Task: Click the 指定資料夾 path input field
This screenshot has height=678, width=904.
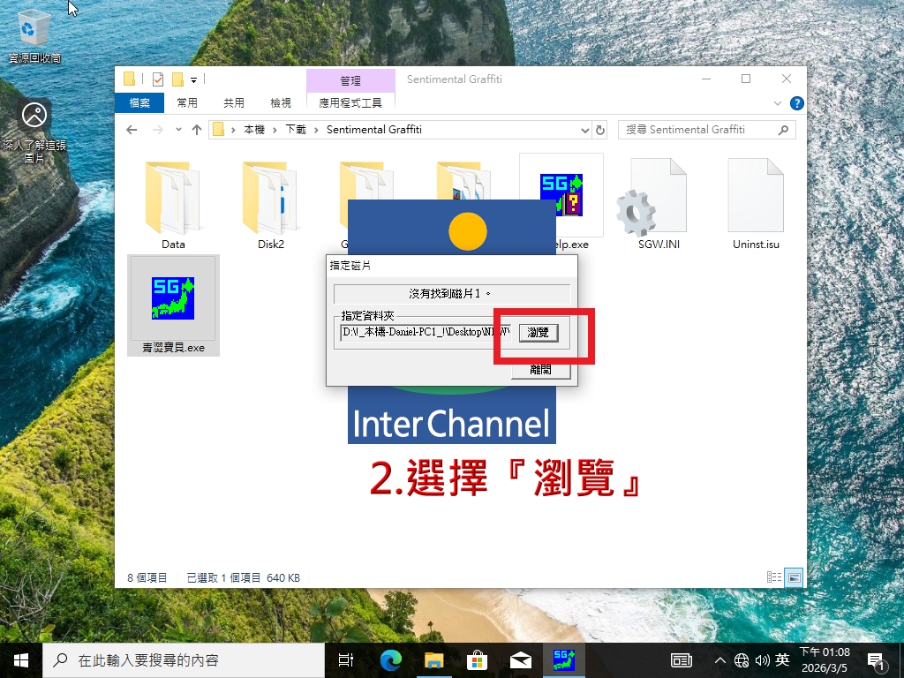Action: (425, 333)
